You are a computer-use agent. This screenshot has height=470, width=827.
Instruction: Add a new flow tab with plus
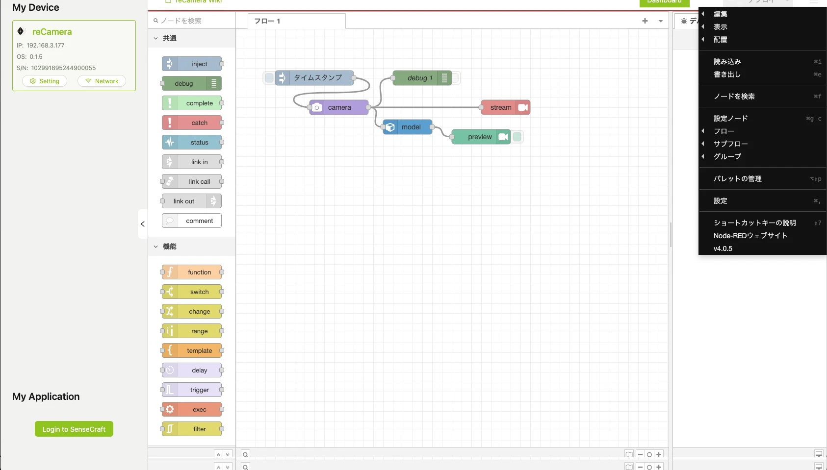coord(645,21)
